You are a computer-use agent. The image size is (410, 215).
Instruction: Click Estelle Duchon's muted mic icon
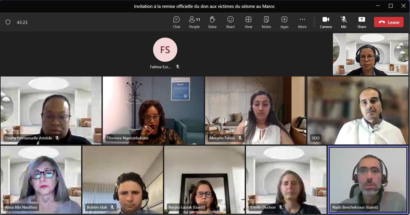(x=281, y=207)
